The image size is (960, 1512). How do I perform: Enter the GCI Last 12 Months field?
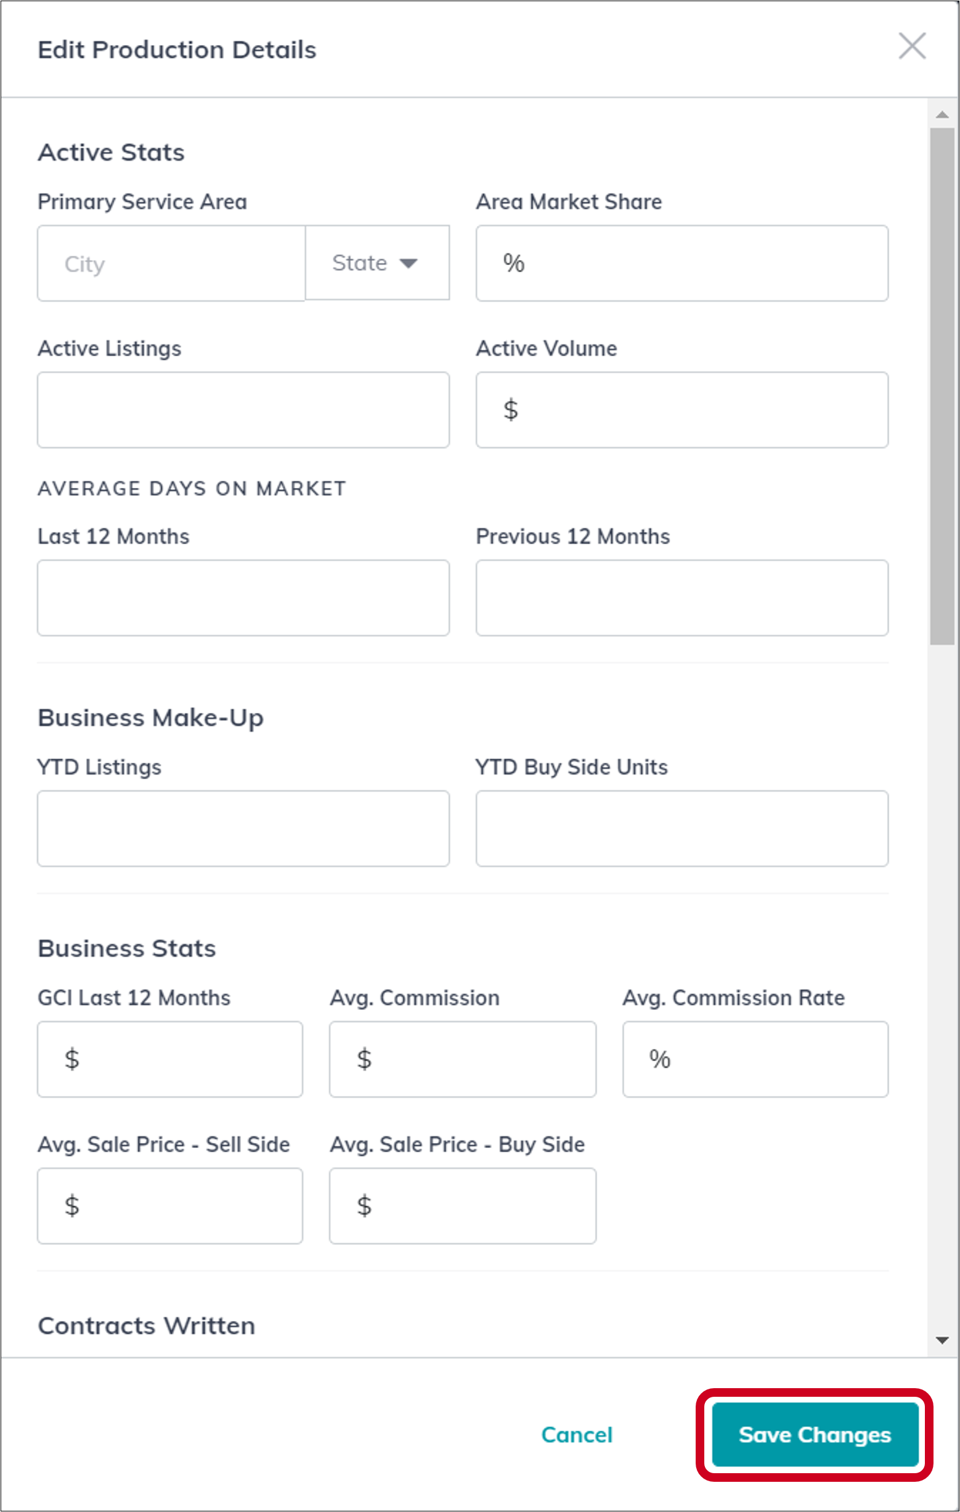tap(169, 1059)
